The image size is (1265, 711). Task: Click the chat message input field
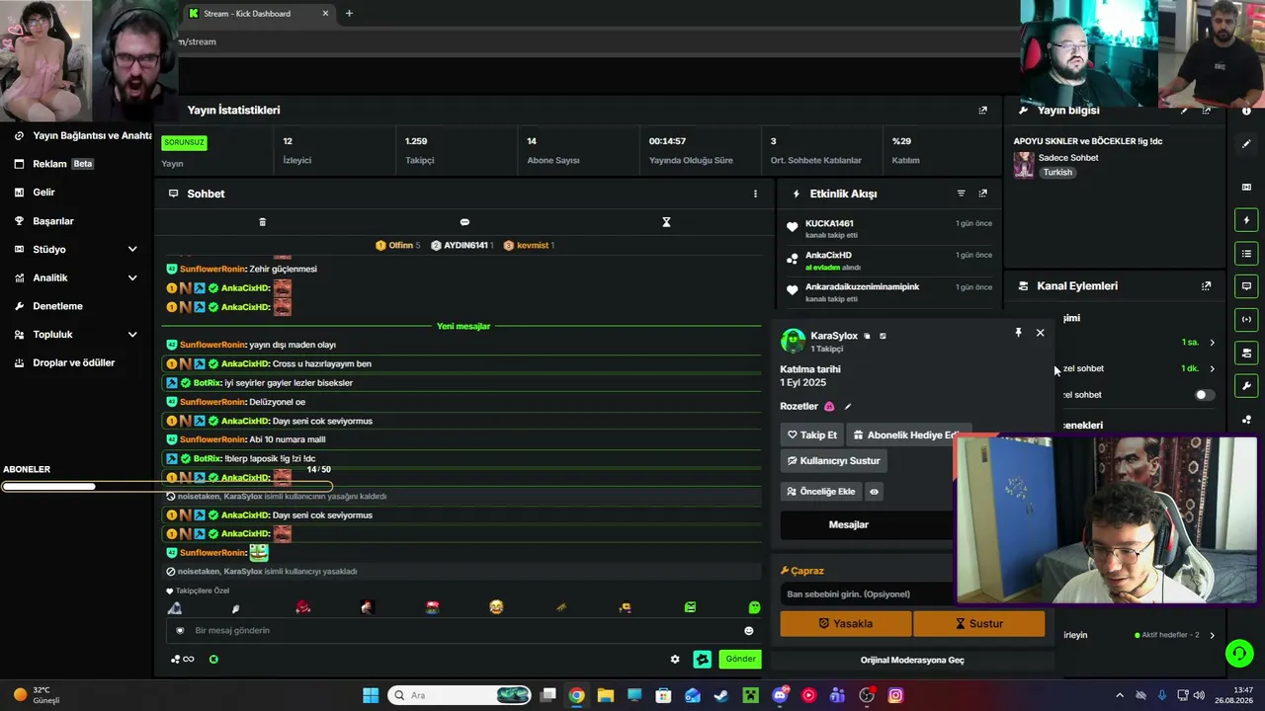pos(464,630)
